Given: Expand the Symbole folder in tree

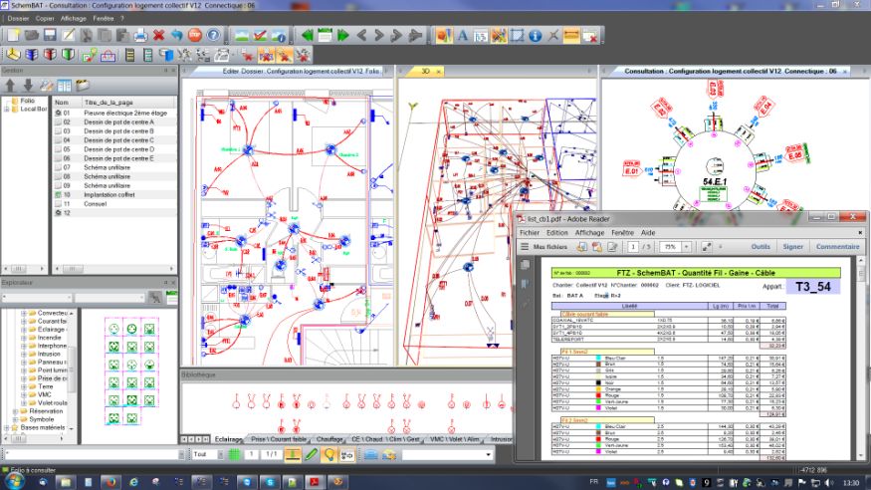Looking at the screenshot, I should pyautogui.click(x=15, y=419).
